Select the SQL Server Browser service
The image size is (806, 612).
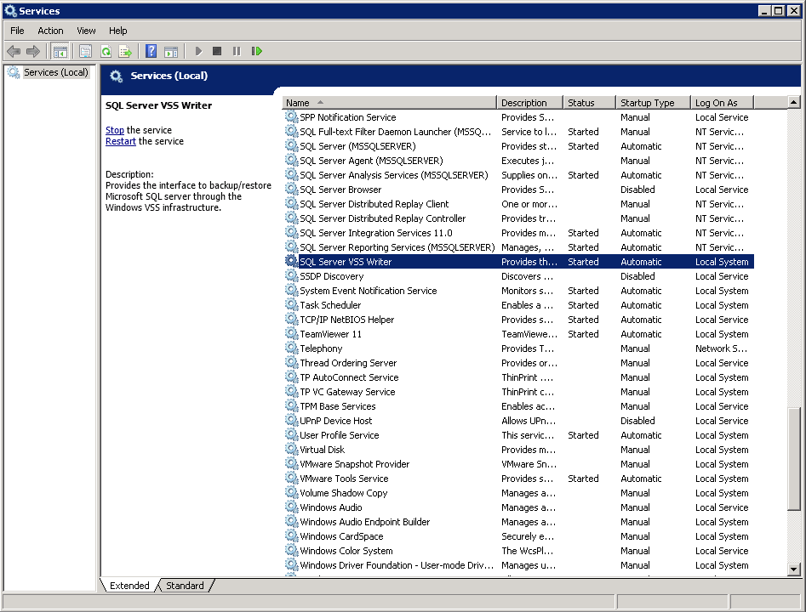(x=340, y=190)
